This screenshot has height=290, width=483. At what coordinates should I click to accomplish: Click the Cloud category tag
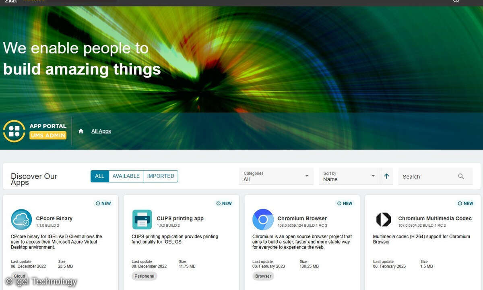tap(19, 276)
